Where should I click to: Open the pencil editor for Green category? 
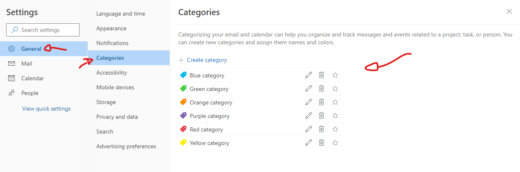309,88
